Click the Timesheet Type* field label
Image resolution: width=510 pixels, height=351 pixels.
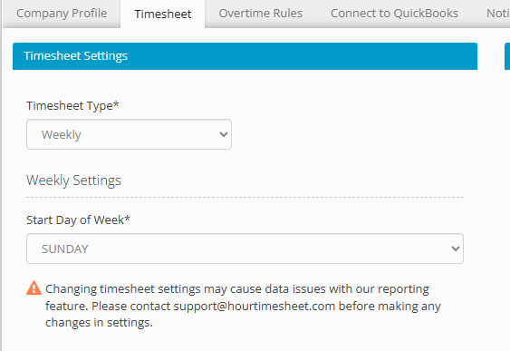[x=72, y=106]
